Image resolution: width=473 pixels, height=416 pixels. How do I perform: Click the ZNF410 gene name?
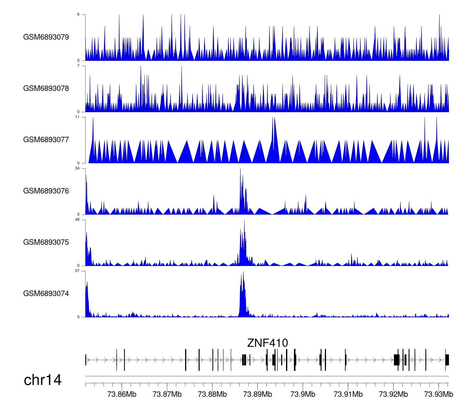coord(267,343)
